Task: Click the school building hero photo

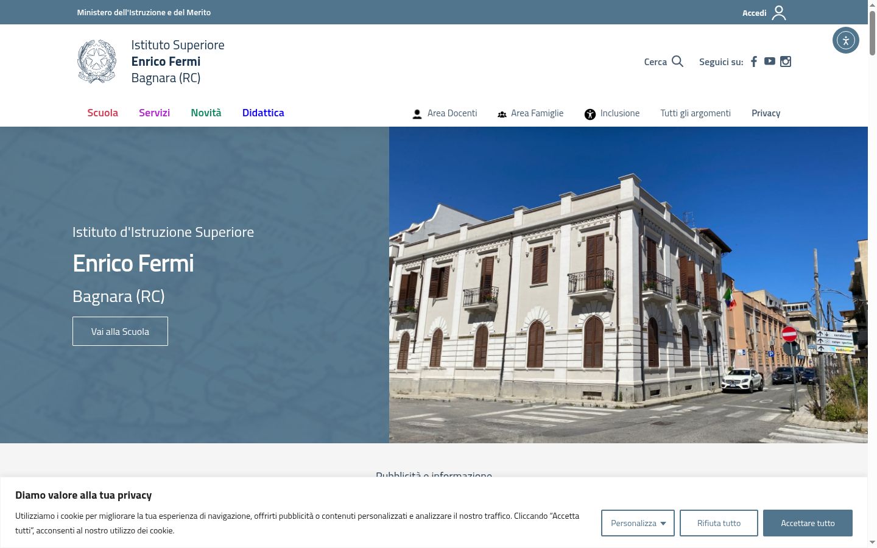Action: 629,285
